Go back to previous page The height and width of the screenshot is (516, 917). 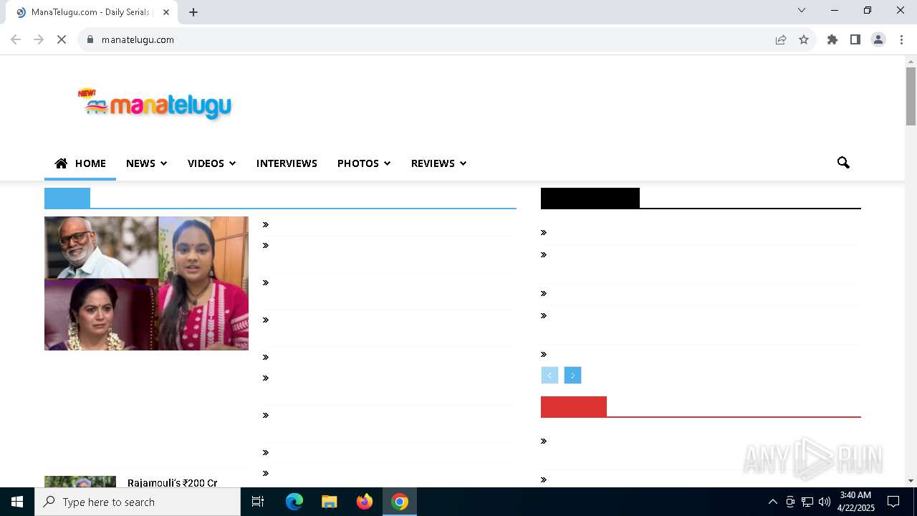point(16,39)
